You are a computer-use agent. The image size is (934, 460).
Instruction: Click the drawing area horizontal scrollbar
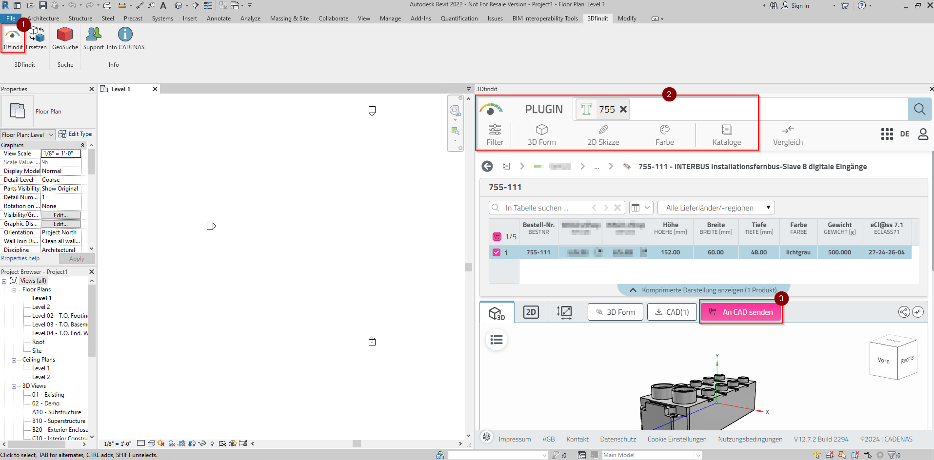357,444
